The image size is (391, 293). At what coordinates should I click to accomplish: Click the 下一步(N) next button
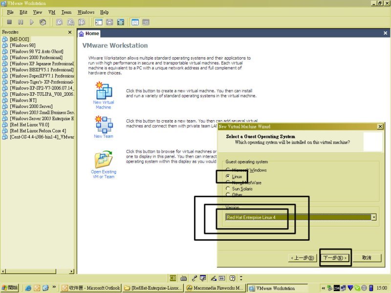pyautogui.click(x=335, y=258)
